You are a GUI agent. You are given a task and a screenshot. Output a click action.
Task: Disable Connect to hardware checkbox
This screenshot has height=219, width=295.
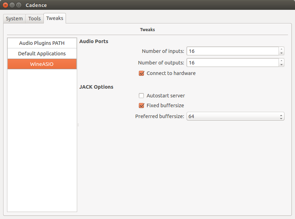[141, 73]
